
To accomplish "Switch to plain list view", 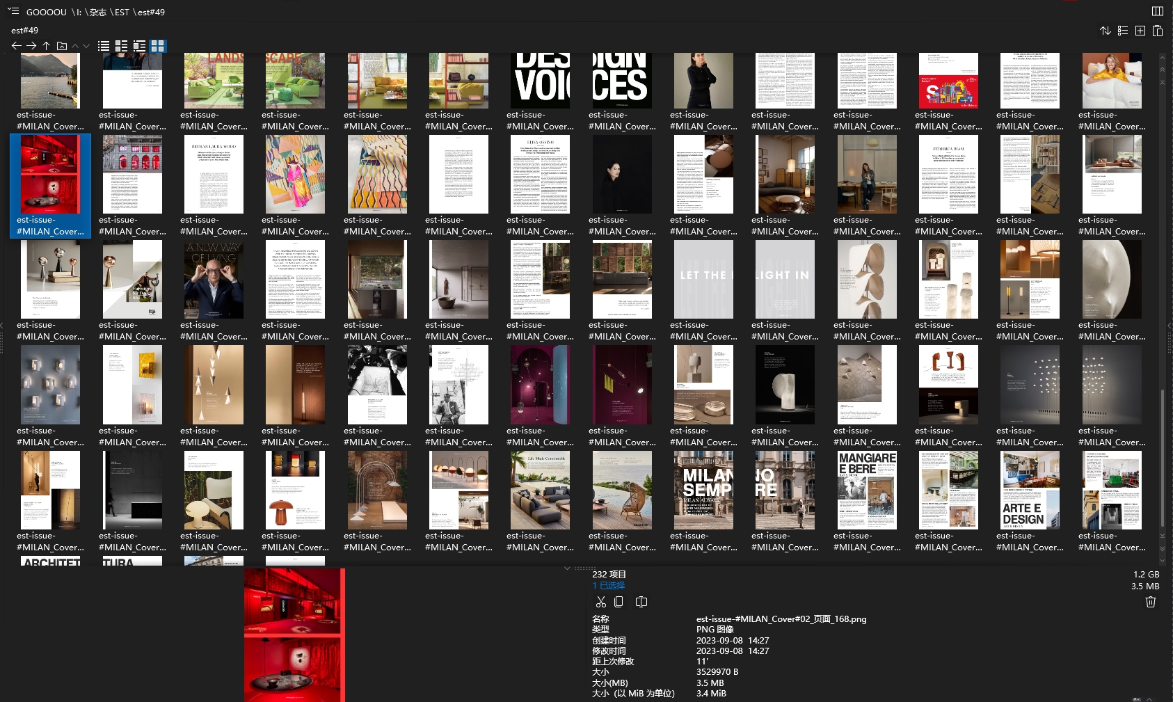I will tap(104, 46).
